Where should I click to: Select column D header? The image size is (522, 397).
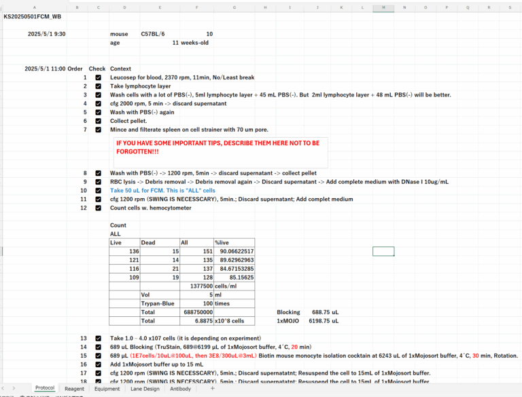(x=124, y=7)
